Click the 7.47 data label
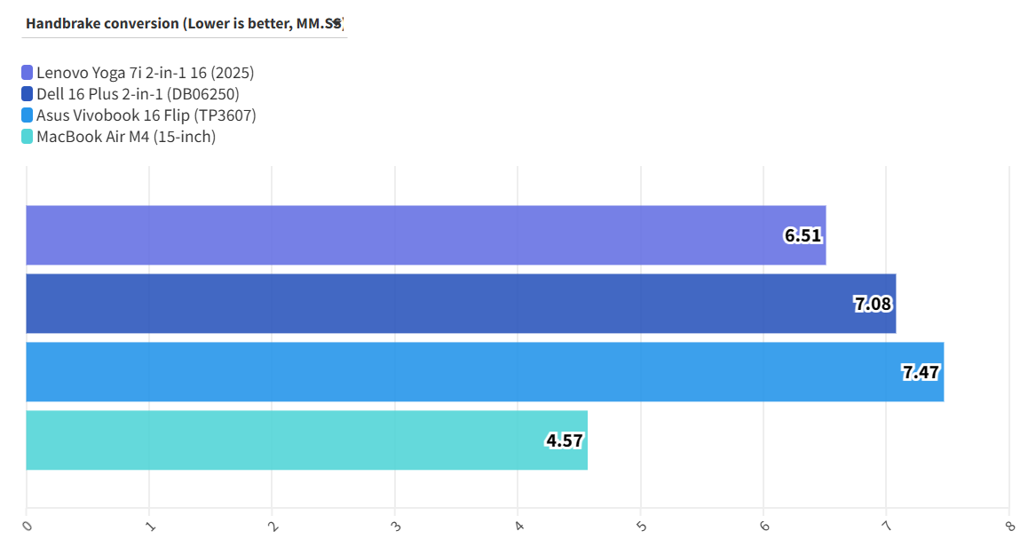Screen dimensions: 1036x547 (x=921, y=373)
